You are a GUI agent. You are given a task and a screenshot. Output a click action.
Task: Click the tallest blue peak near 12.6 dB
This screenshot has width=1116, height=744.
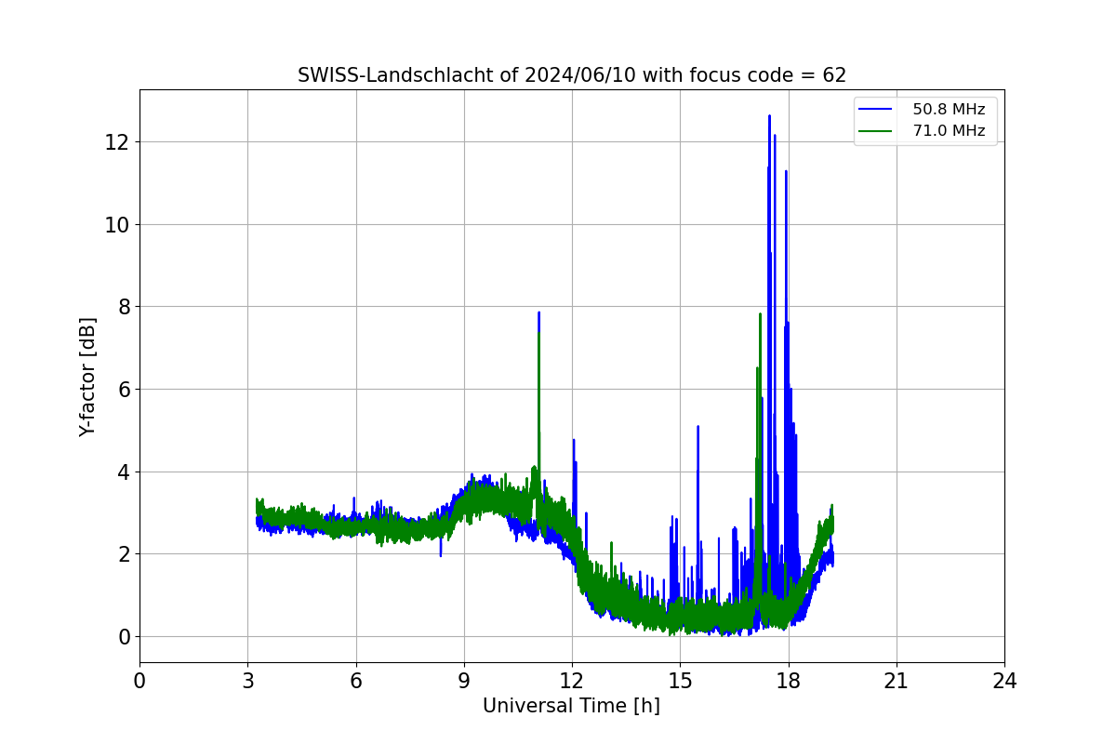(769, 117)
